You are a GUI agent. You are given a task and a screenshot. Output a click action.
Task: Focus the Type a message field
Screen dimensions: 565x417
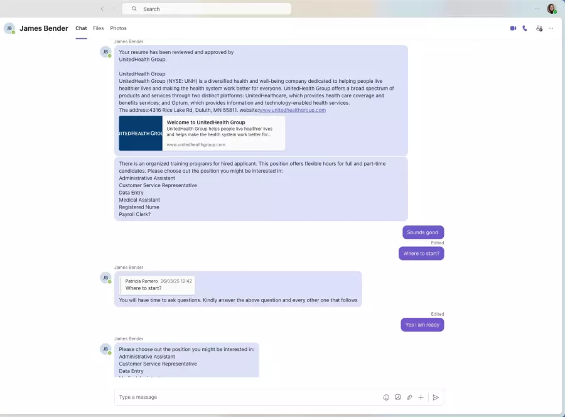coord(248,398)
